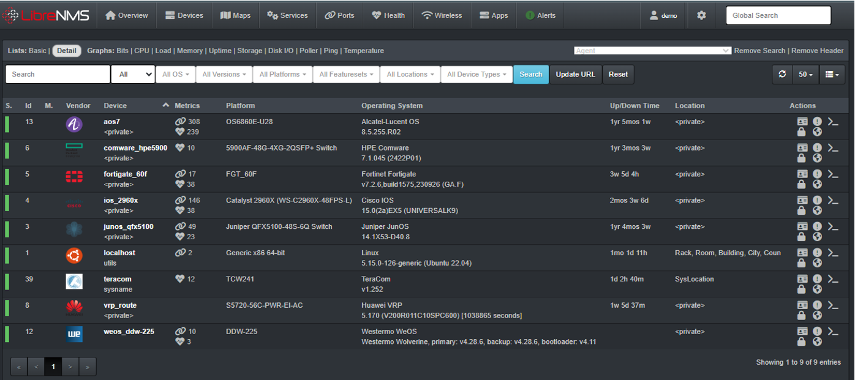855x380 pixels.
Task: Open the device card icon for vrp_route
Action: pyautogui.click(x=802, y=305)
